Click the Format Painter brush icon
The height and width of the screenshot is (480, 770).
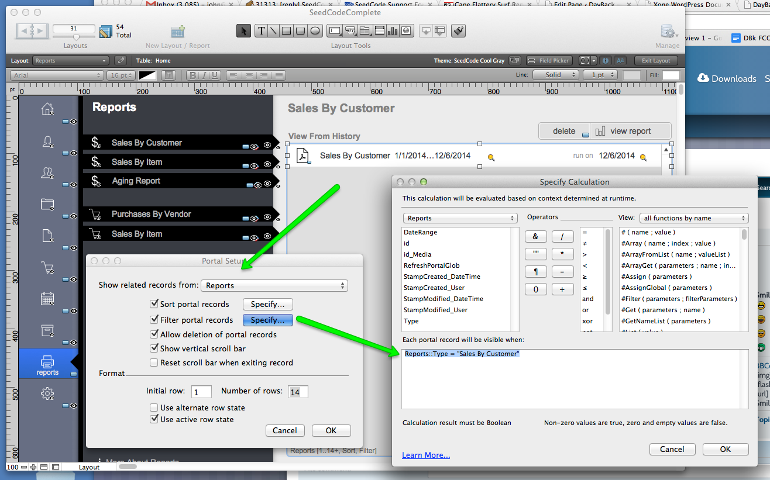pyautogui.click(x=459, y=31)
